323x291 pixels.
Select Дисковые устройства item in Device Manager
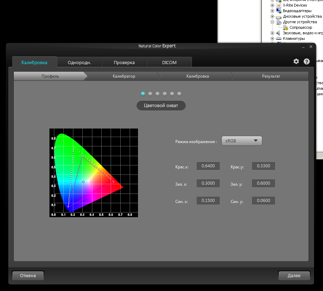tap(302, 16)
